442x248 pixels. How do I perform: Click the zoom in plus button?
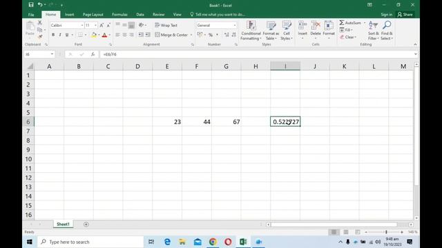tap(402, 232)
